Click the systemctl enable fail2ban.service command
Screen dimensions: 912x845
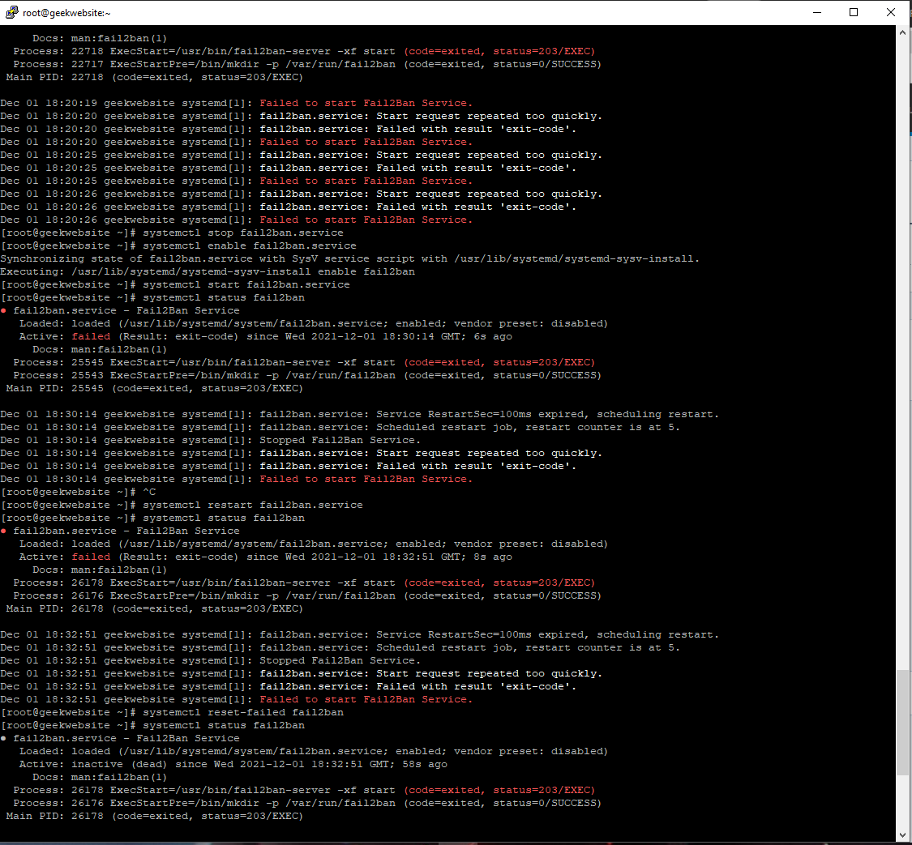click(250, 245)
